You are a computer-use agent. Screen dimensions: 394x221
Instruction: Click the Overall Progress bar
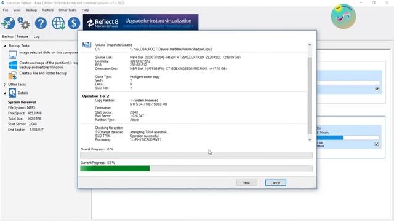pos(196,155)
